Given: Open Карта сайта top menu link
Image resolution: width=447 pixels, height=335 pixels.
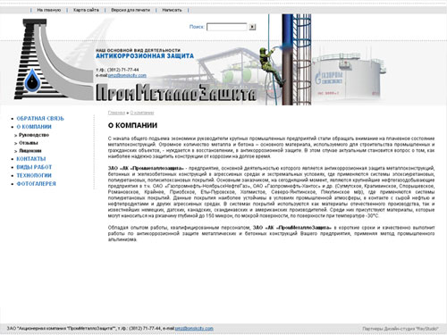Looking at the screenshot, I should pos(86,10).
